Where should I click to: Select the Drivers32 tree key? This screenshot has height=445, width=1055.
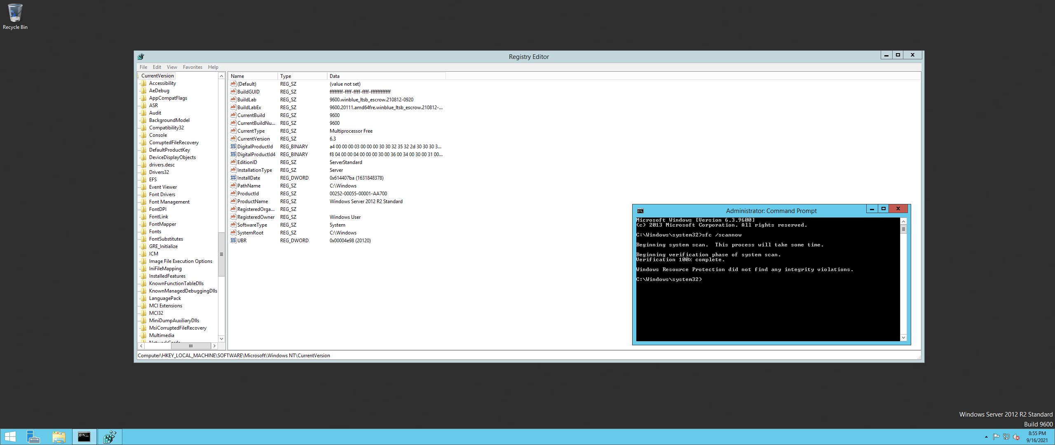159,172
